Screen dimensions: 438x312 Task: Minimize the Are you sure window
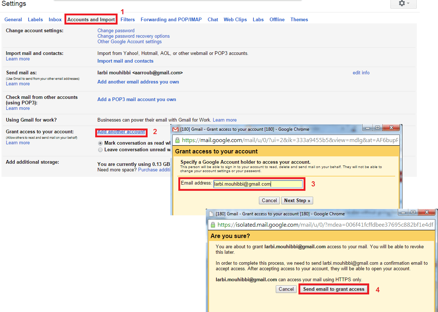(403, 212)
